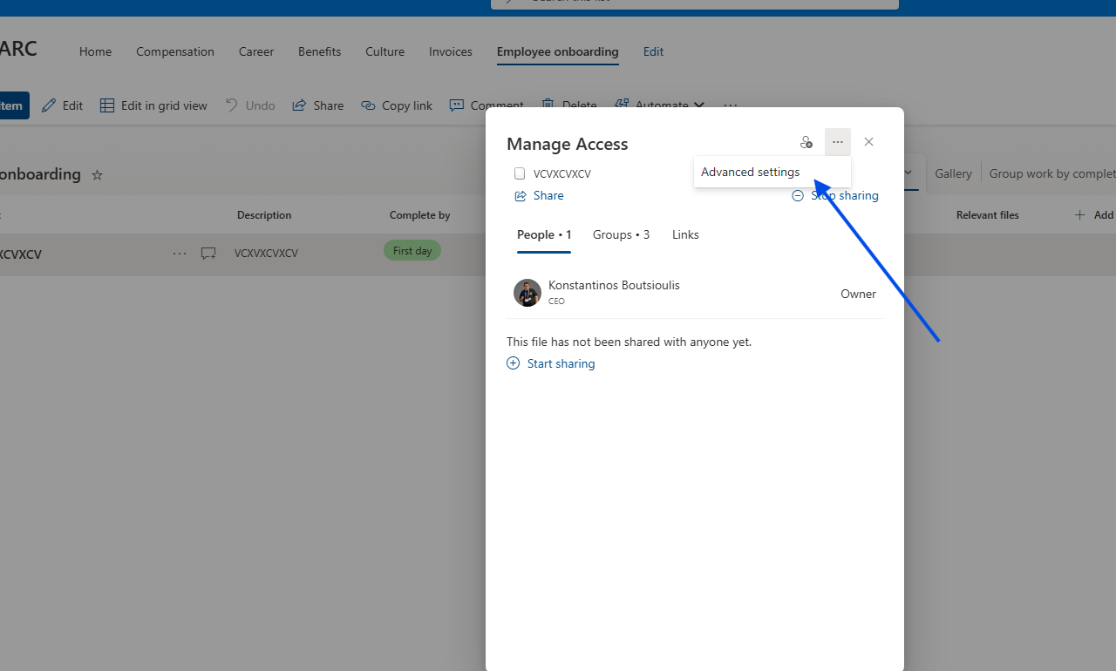Click the First day status pill

coord(412,251)
